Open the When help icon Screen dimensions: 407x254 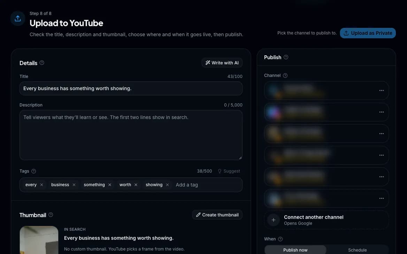coord(280,239)
